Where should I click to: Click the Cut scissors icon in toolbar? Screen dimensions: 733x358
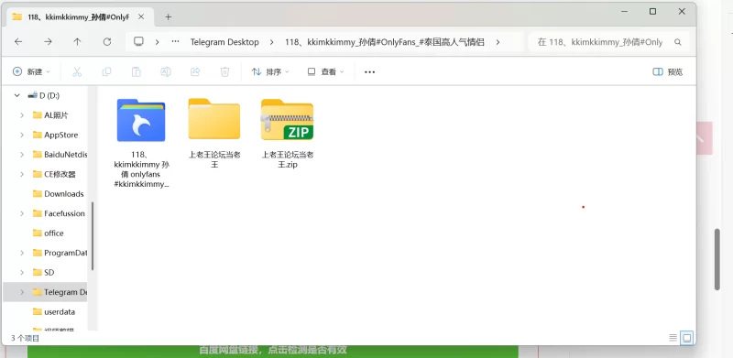point(77,71)
